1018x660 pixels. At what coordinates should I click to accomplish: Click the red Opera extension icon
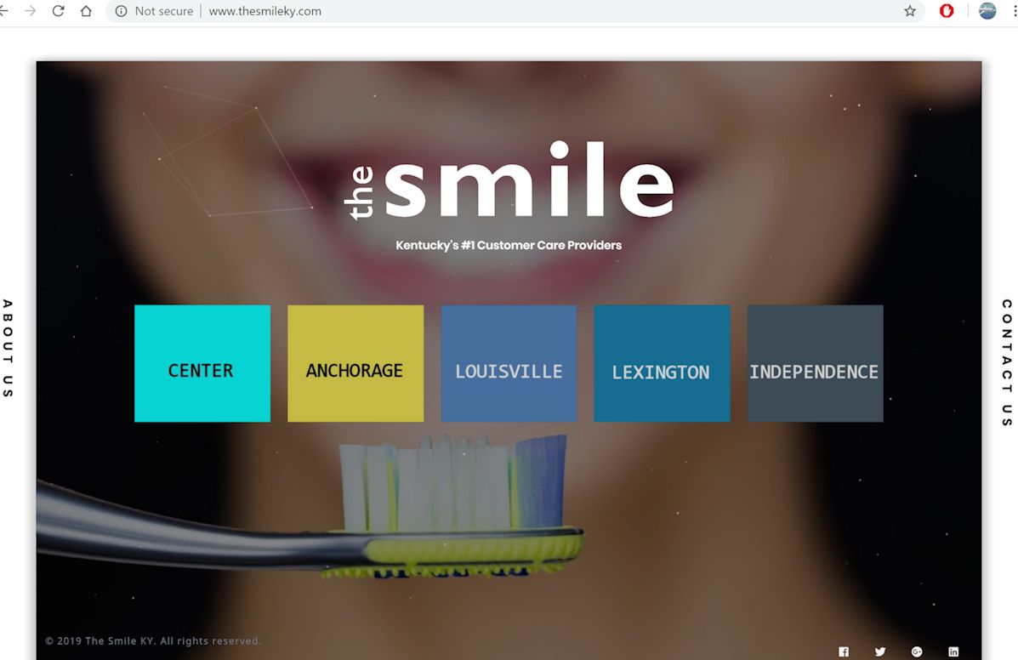tap(947, 11)
